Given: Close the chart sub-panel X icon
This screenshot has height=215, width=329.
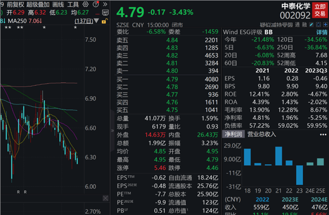Looking at the screenshot, I should click(x=105, y=198).
